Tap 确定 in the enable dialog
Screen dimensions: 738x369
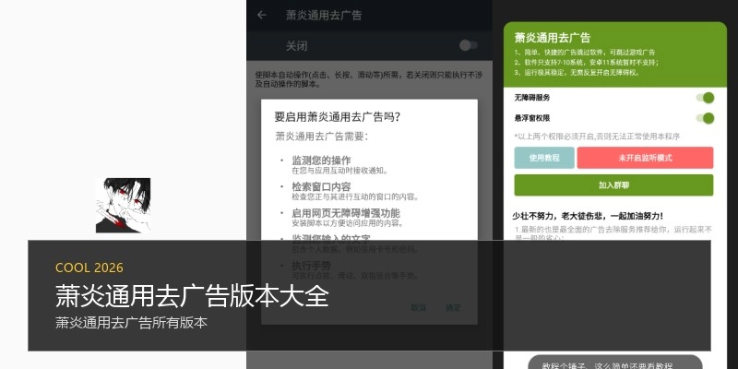click(453, 308)
